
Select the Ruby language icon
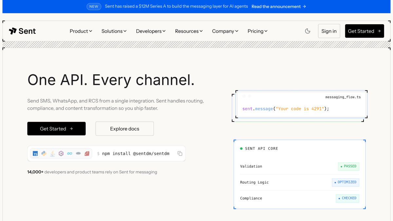pyautogui.click(x=87, y=154)
